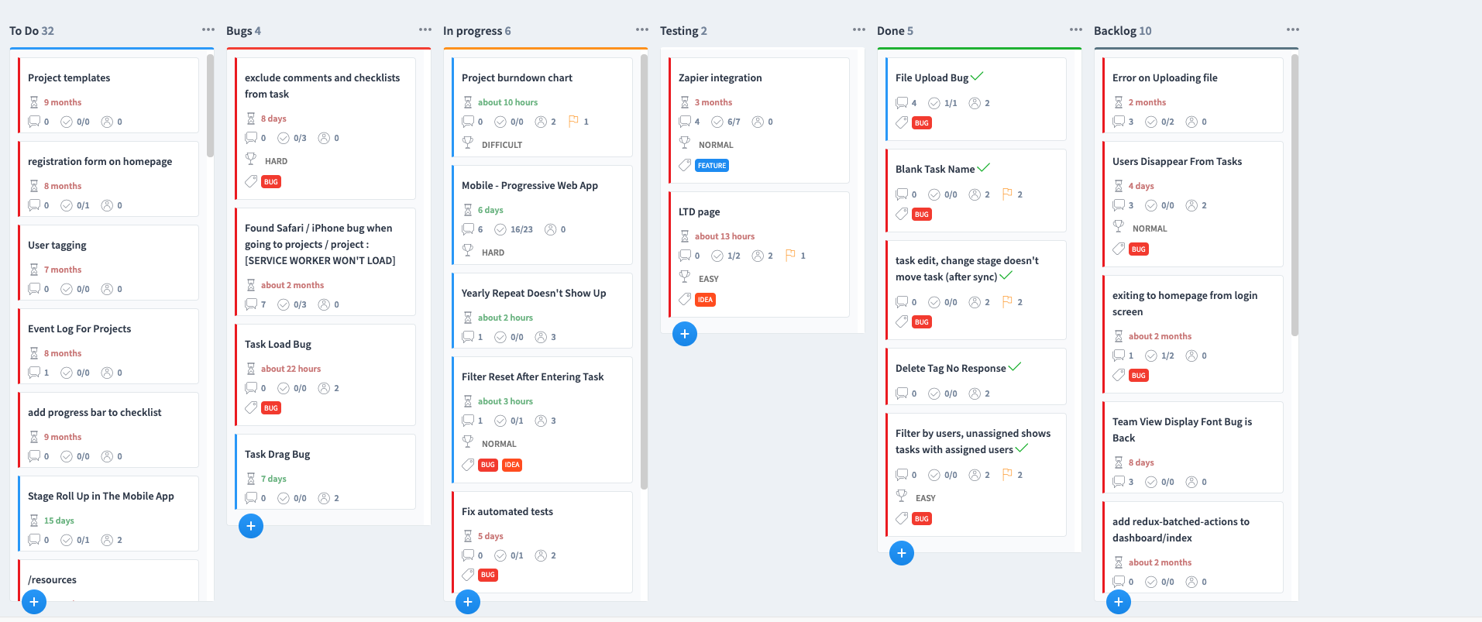This screenshot has width=1482, height=622.
Task: Click the checklist icon on Zapier integration
Action: click(x=717, y=122)
